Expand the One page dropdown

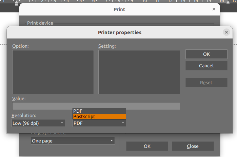point(73,141)
